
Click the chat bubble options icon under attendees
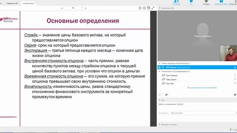click(235, 95)
